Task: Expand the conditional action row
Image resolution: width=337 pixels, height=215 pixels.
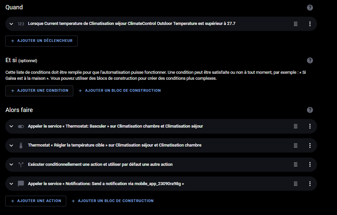Action: point(11,164)
